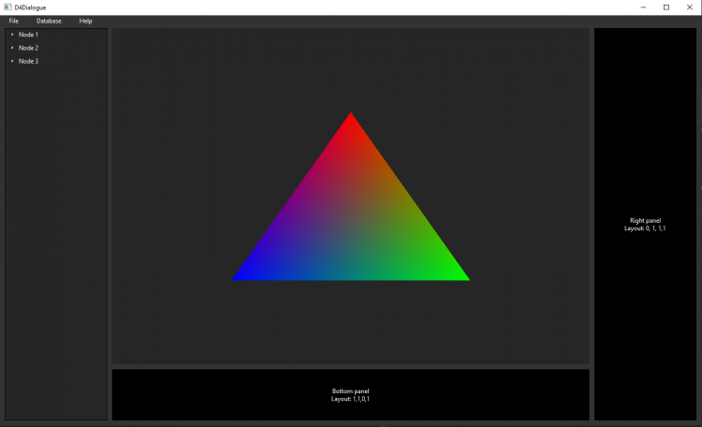The image size is (702, 427).
Task: Select Node 2 label in the tree
Action: point(28,48)
